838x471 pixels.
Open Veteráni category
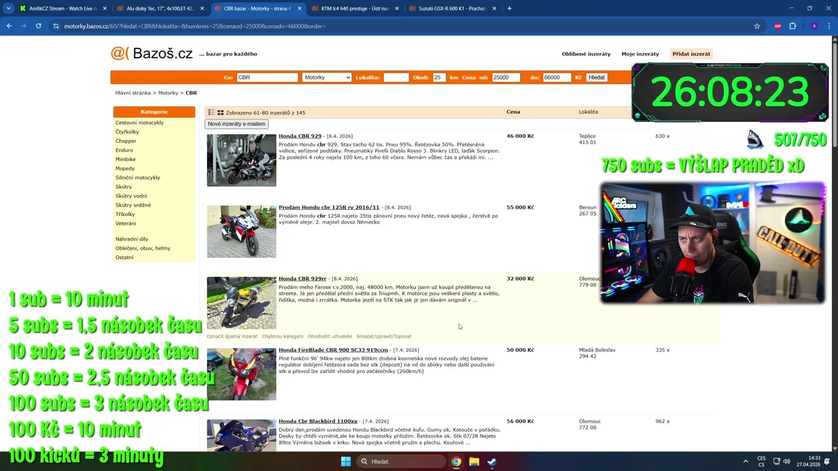126,223
